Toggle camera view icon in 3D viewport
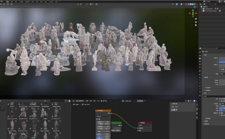225x139 pixels. pyautogui.click(x=196, y=25)
